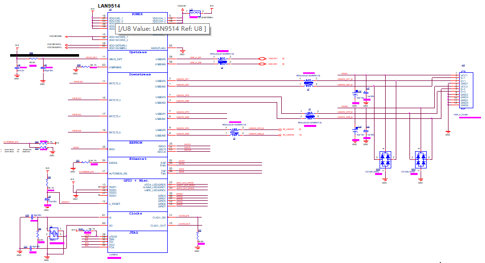Image resolution: width=485 pixels, height=263 pixels.
Task: Click the GND6 pin on the USB connector
Action: (x=464, y=105)
